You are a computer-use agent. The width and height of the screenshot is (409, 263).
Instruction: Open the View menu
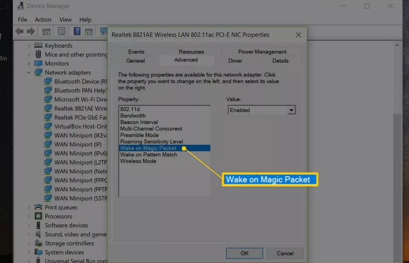[x=65, y=20]
